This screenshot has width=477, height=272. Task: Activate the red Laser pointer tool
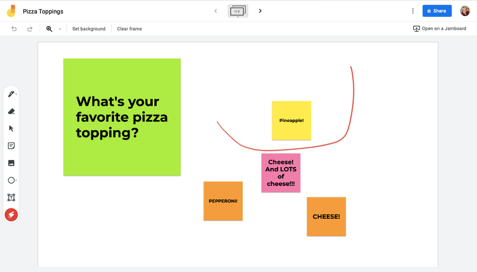[x=11, y=215]
